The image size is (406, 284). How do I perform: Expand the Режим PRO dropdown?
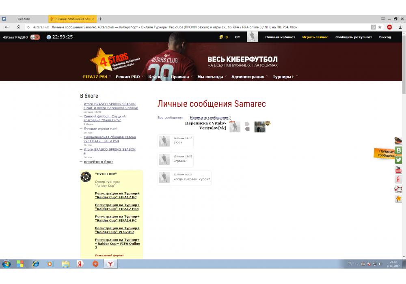point(129,77)
